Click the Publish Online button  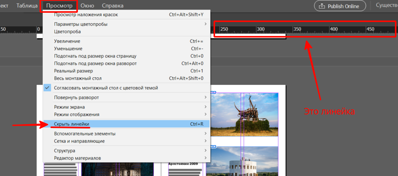point(336,6)
